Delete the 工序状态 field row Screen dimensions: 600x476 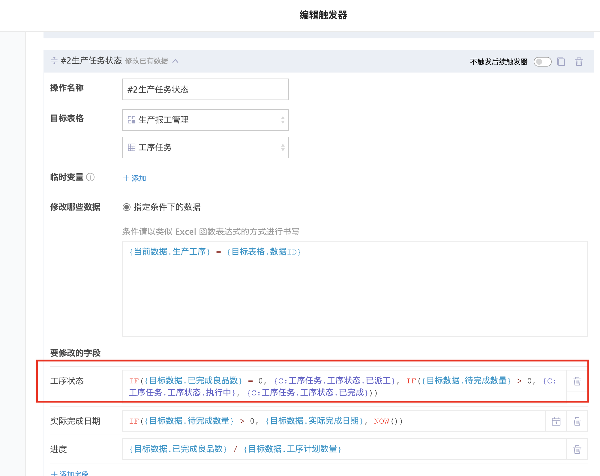[x=577, y=381]
